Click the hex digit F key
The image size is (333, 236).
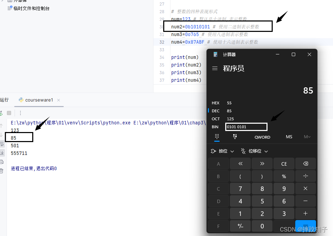[x=219, y=226]
